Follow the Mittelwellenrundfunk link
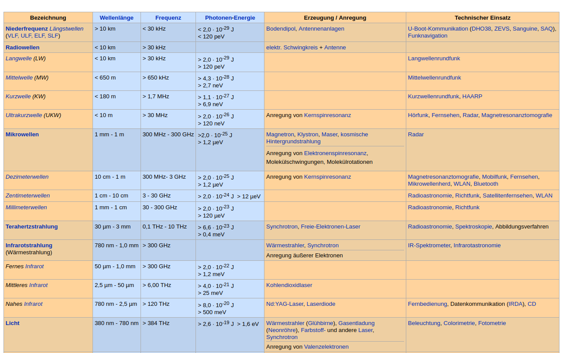The width and height of the screenshot is (566, 353). coord(434,78)
